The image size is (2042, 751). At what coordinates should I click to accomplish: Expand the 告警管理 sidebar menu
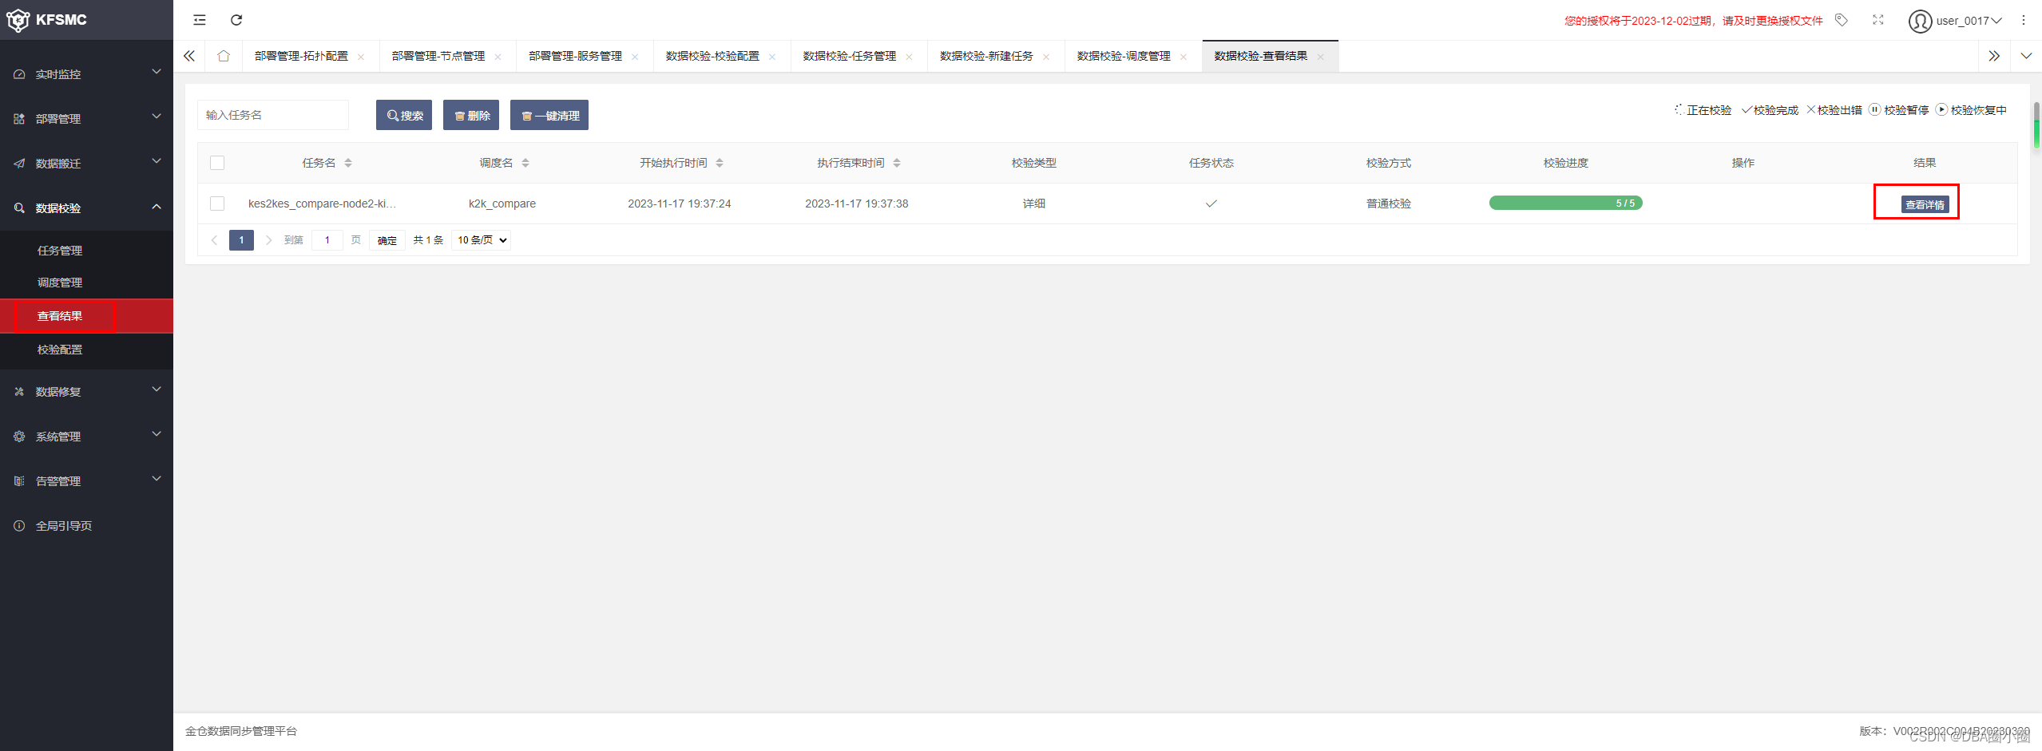pyautogui.click(x=86, y=480)
